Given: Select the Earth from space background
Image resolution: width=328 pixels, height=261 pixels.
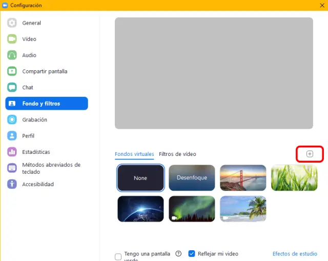Looking at the screenshot, I should coord(140,209).
